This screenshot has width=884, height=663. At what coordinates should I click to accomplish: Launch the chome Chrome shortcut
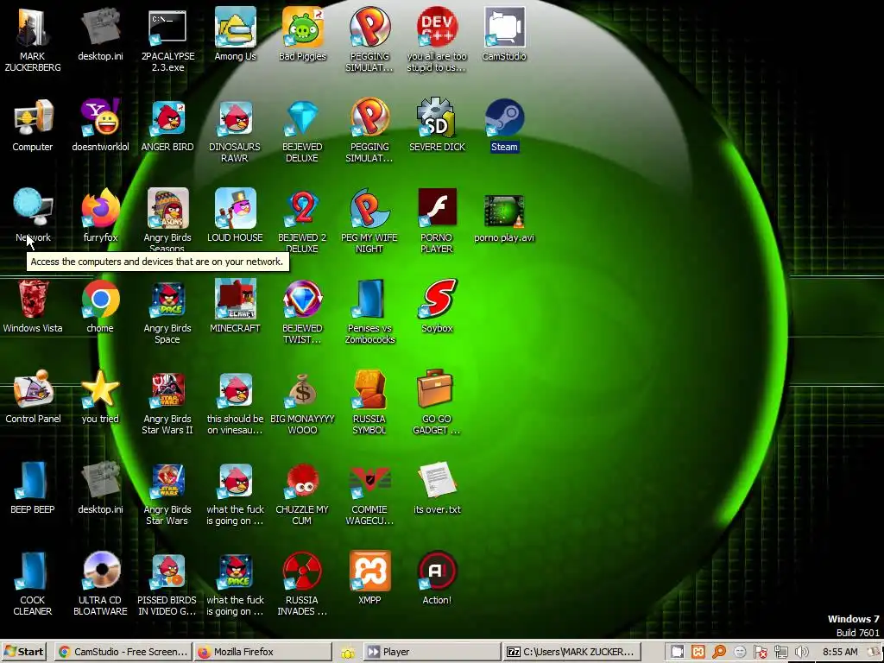tap(100, 300)
